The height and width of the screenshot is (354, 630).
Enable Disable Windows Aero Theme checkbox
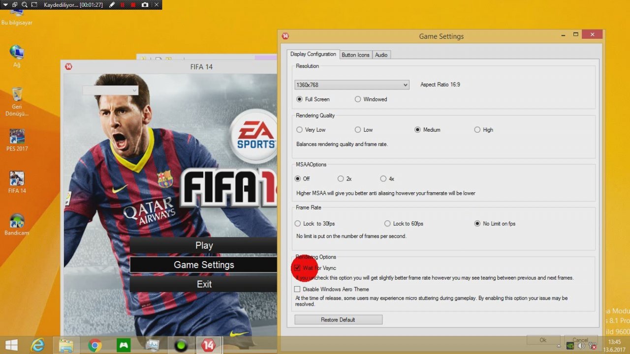(297, 289)
